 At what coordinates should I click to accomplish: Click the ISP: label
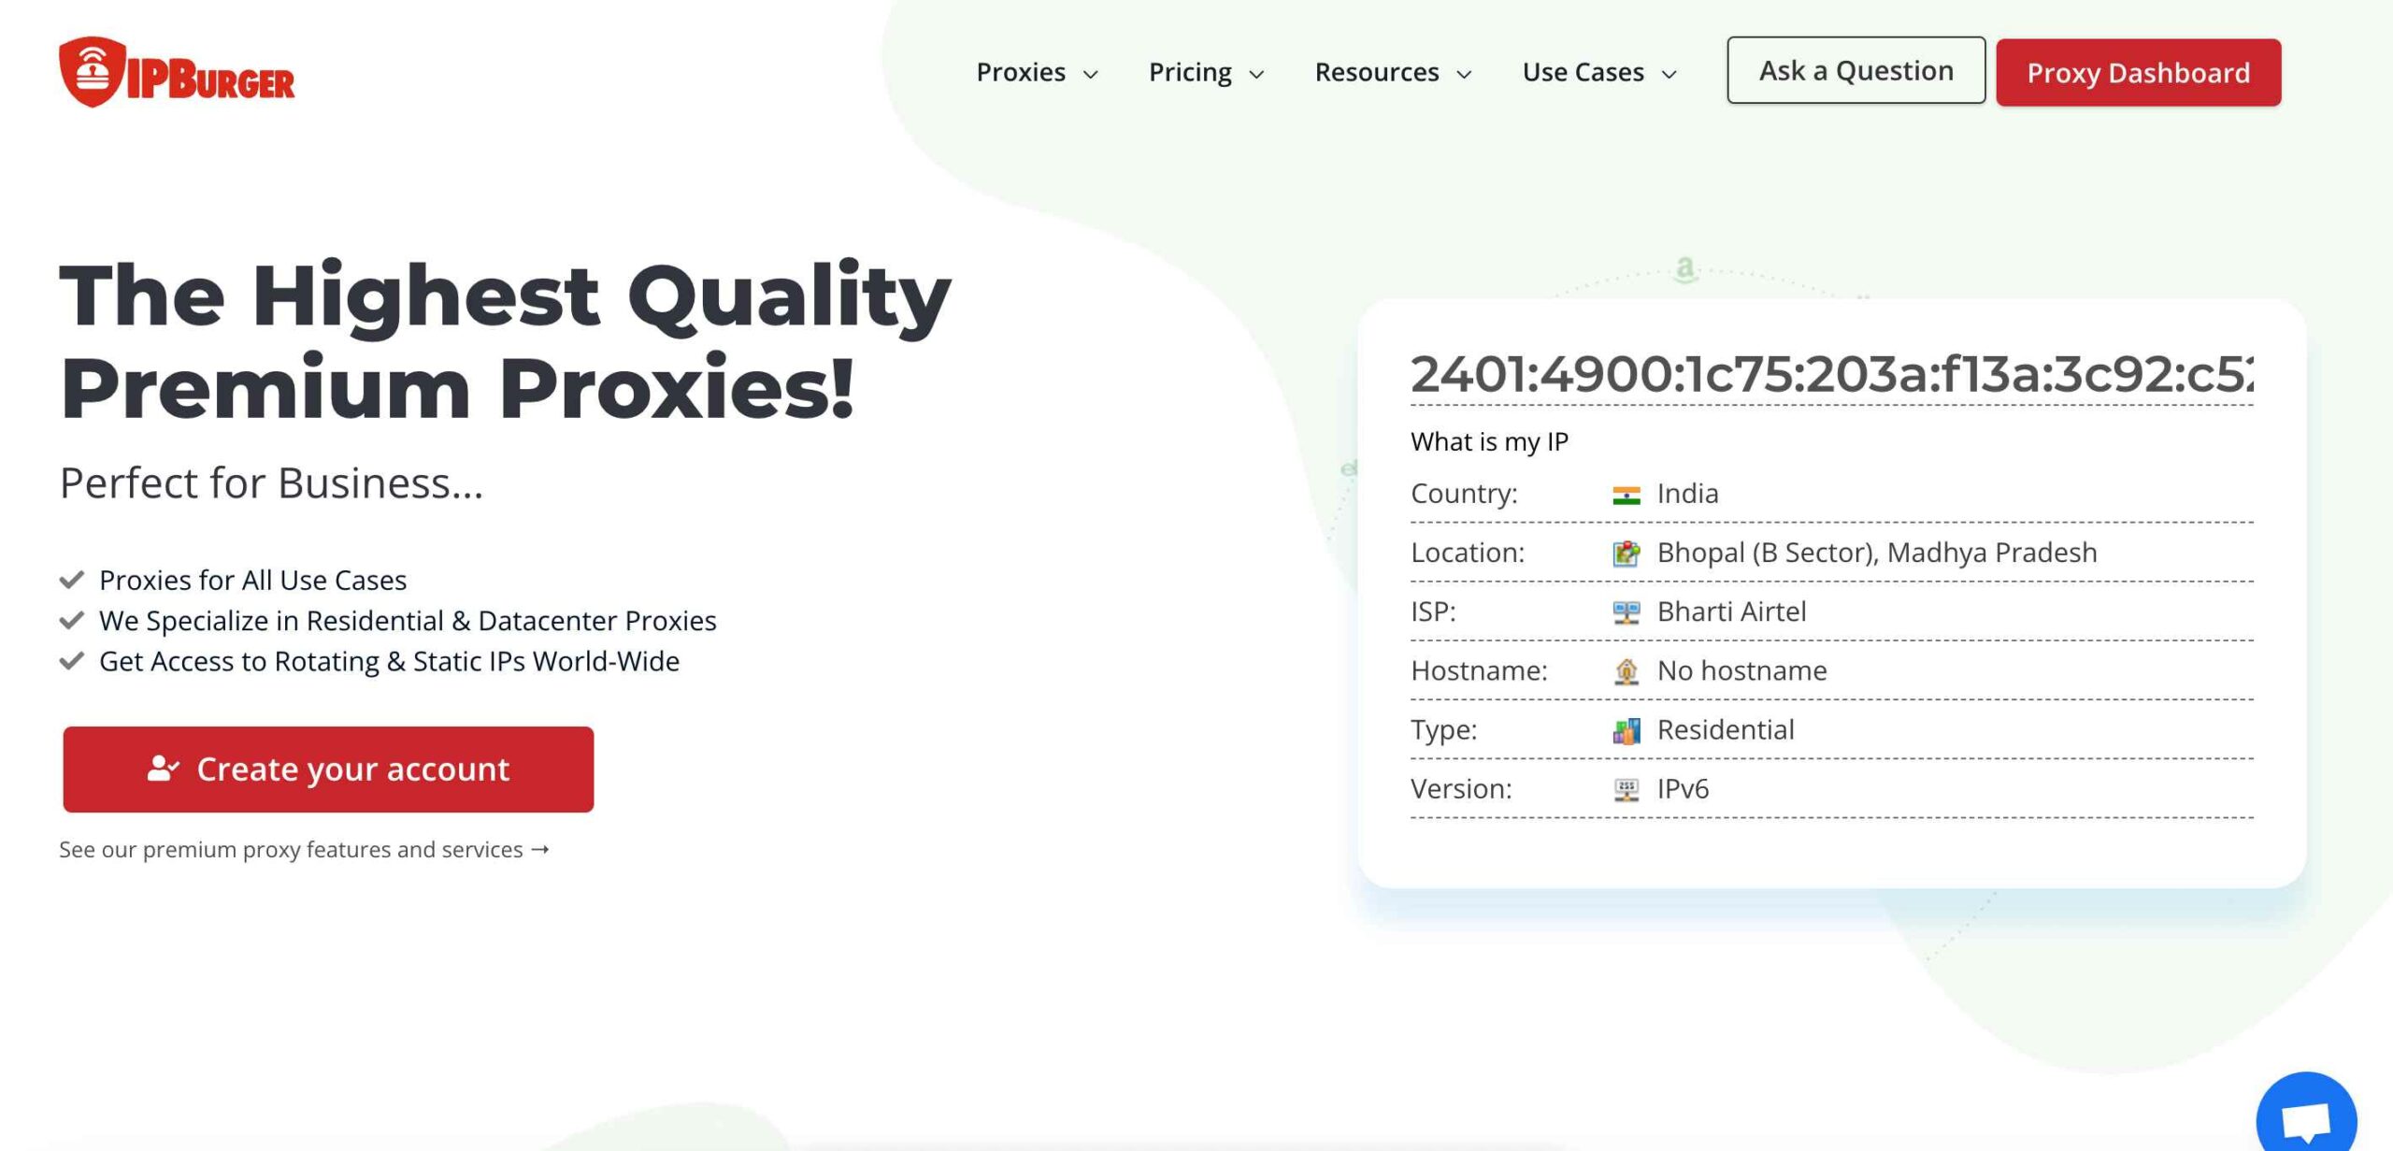coord(1433,611)
